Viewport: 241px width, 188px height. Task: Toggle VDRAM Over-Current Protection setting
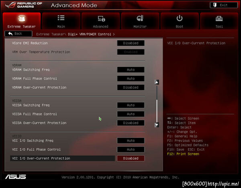pos(131,87)
